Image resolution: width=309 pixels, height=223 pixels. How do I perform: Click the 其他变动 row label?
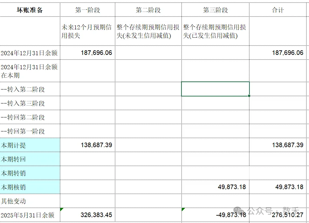pos(30,201)
